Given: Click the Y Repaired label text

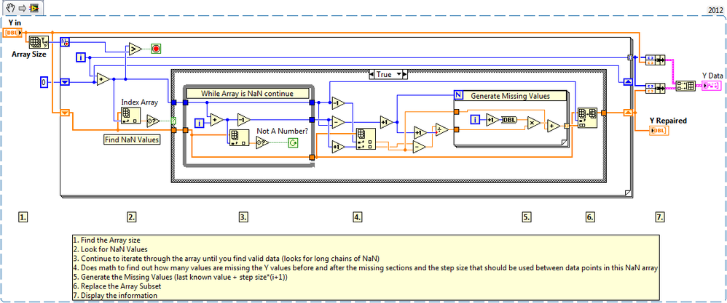Looking at the screenshot, I should (x=668, y=121).
